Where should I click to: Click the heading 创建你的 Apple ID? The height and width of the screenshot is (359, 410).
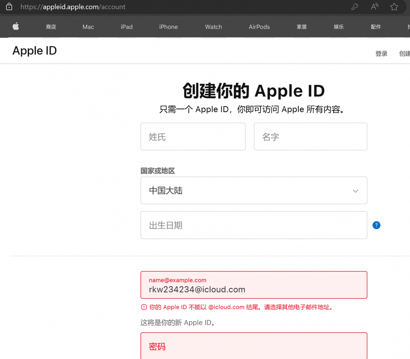coord(253,91)
